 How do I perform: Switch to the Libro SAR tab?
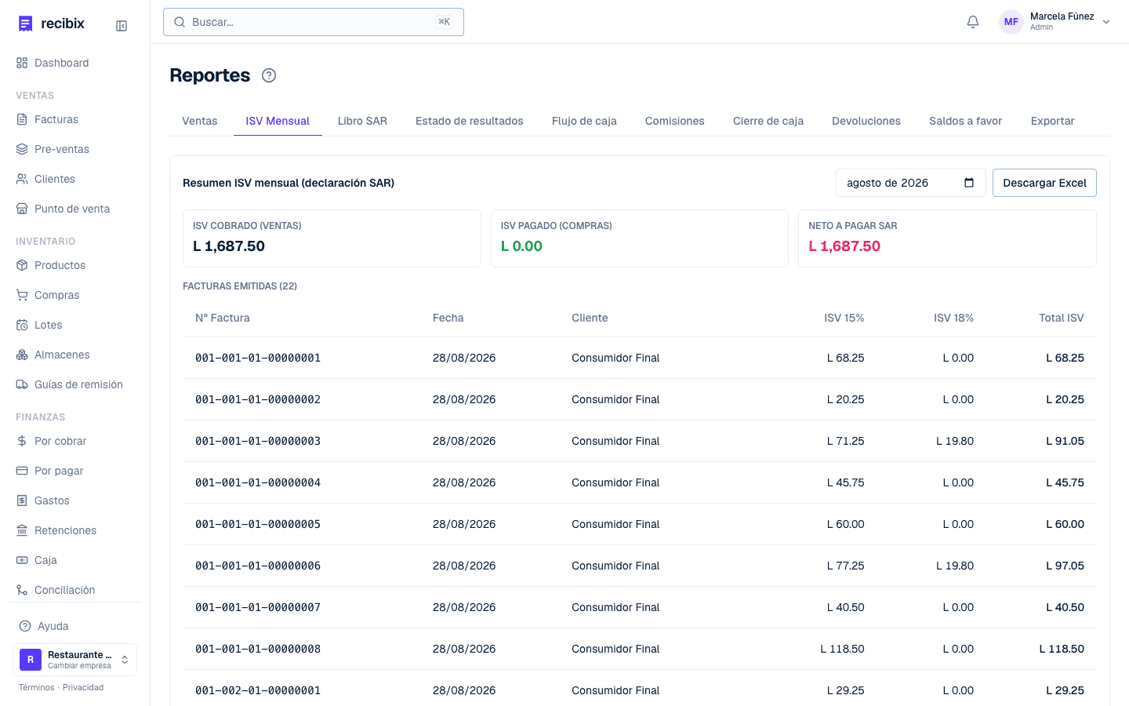click(x=362, y=121)
